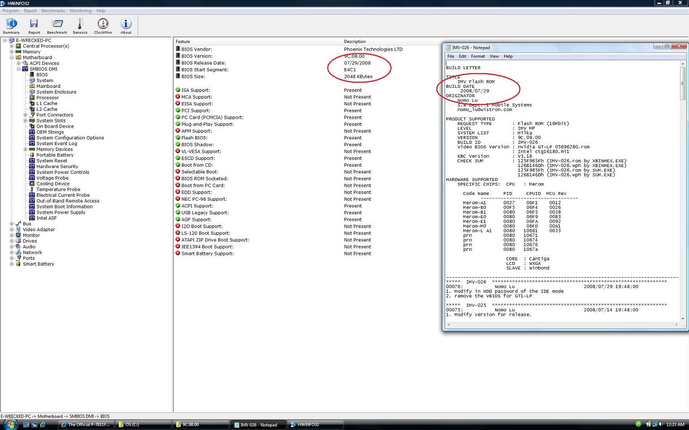The image size is (689, 430).
Task: Expand the Memory Devices node
Action: tap(25, 150)
